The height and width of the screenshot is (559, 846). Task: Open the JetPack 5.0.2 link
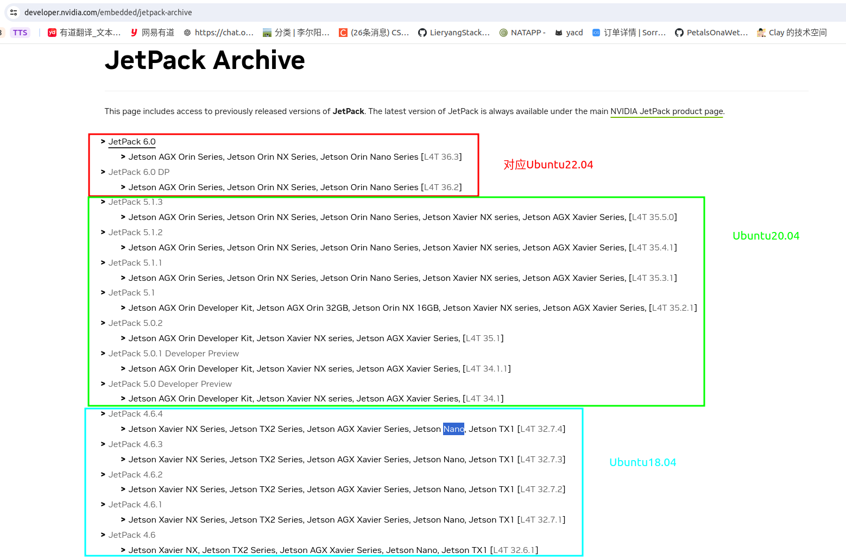(135, 323)
